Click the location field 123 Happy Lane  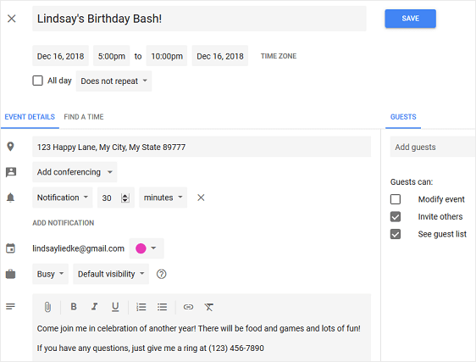point(202,147)
